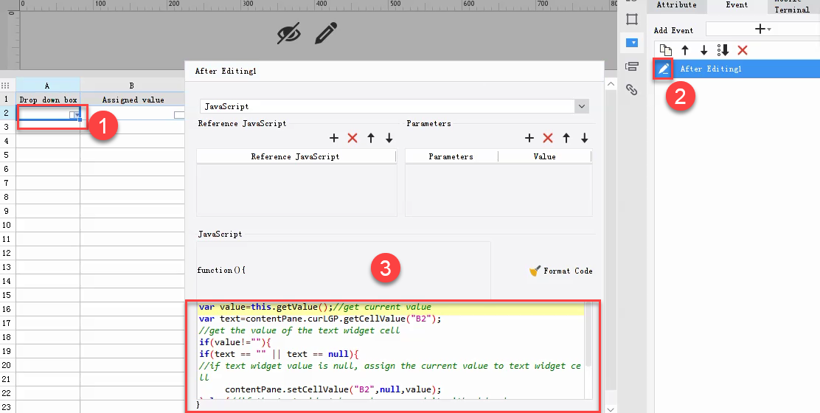Move parameter up arrow
Image resolution: width=820 pixels, height=413 pixels.
[566, 138]
